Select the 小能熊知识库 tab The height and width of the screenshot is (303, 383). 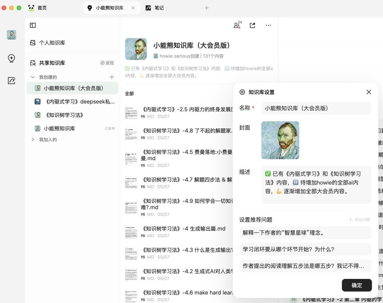click(x=112, y=8)
